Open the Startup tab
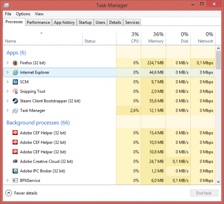Image resolution: width=224 pixels, height=204 pixels. tap(85, 22)
